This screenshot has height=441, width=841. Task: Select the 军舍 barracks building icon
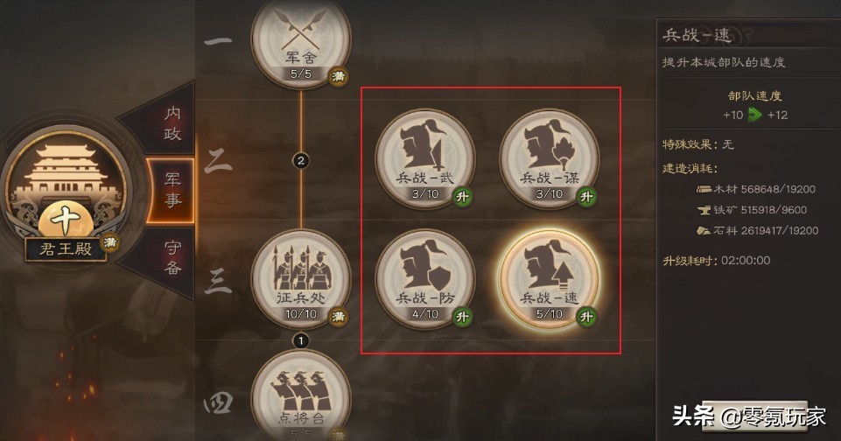[x=301, y=44]
